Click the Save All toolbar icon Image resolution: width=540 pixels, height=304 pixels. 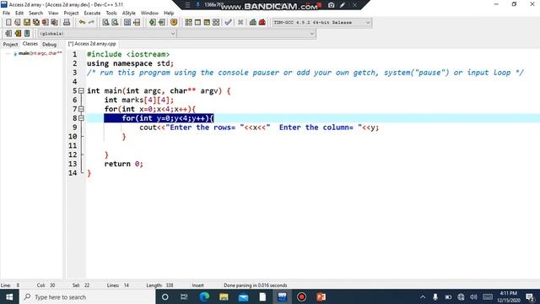(x=35, y=23)
